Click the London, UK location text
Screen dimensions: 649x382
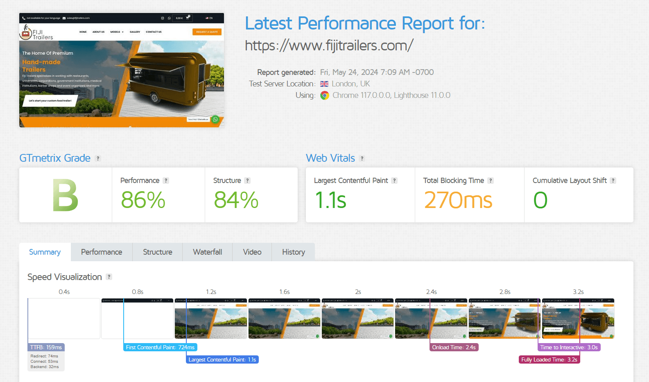click(x=351, y=84)
